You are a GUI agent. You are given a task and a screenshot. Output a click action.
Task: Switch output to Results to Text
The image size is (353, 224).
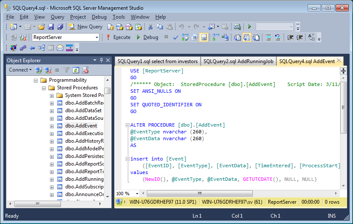click(237, 37)
